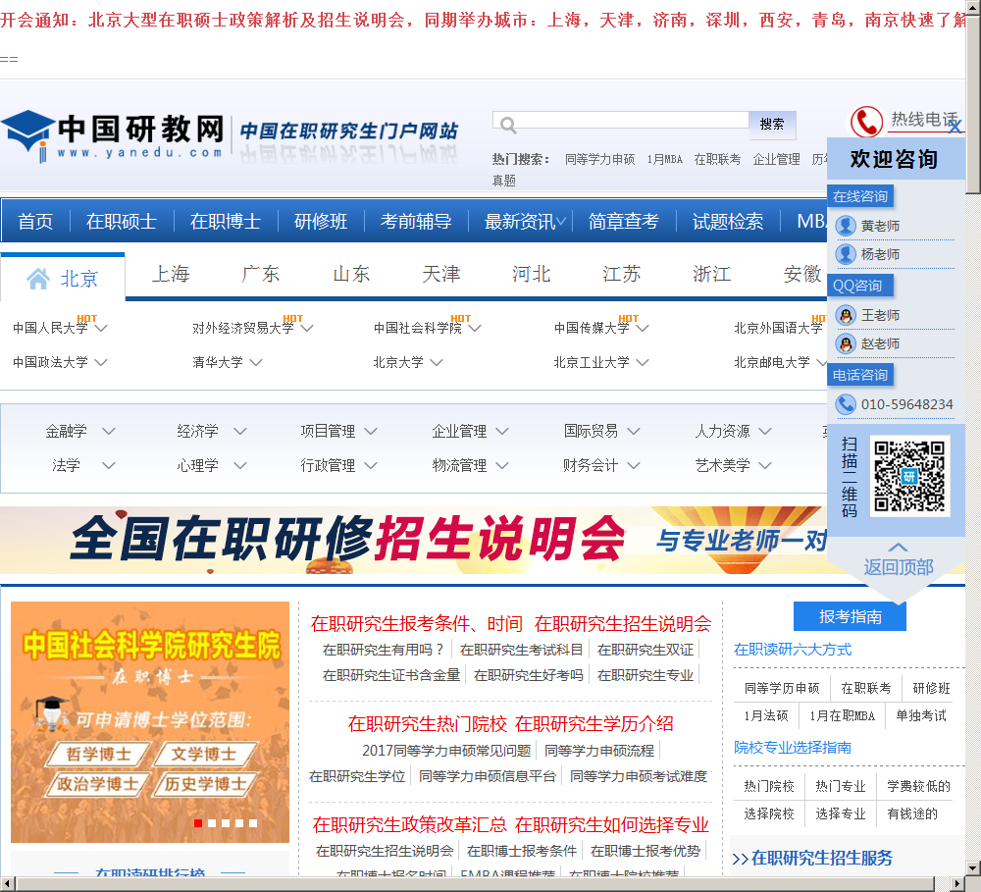
Task: Click 同等学力申硕 hot search link
Action: (x=599, y=160)
